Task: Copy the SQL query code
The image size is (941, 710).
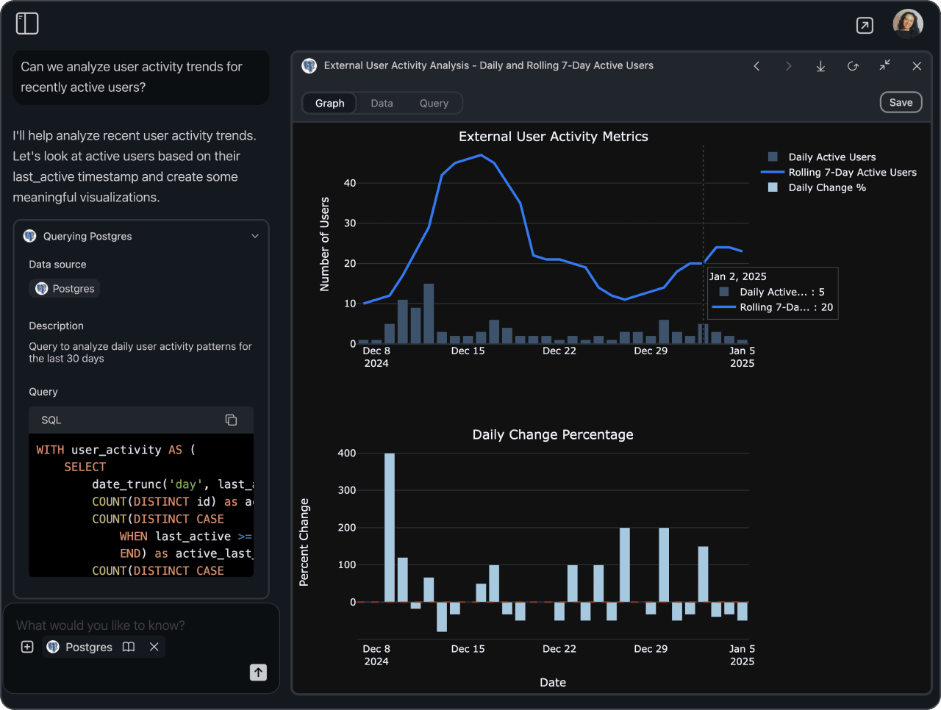Action: pos(231,420)
